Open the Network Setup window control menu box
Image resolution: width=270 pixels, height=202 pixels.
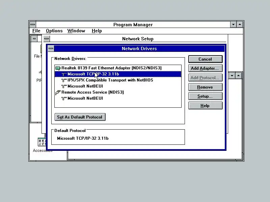point(46,39)
